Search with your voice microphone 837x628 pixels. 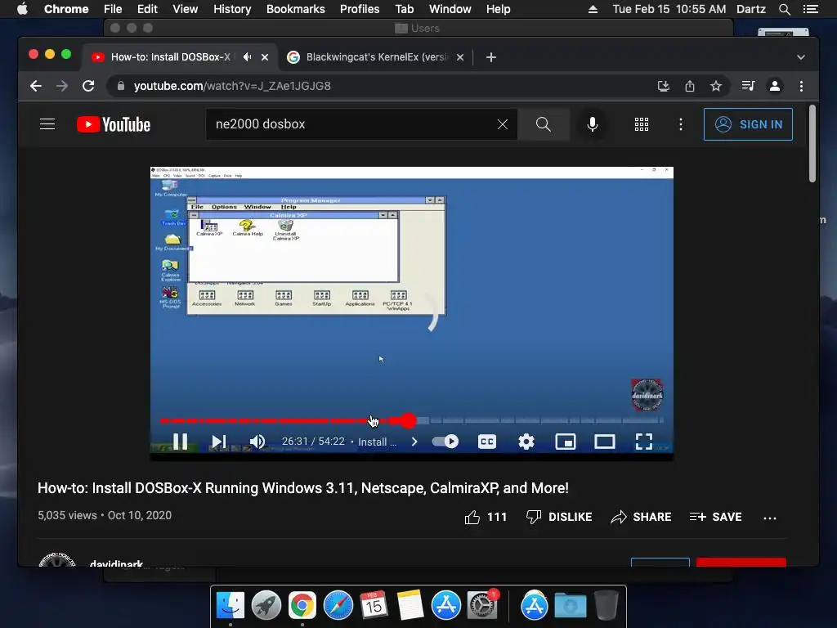593,124
